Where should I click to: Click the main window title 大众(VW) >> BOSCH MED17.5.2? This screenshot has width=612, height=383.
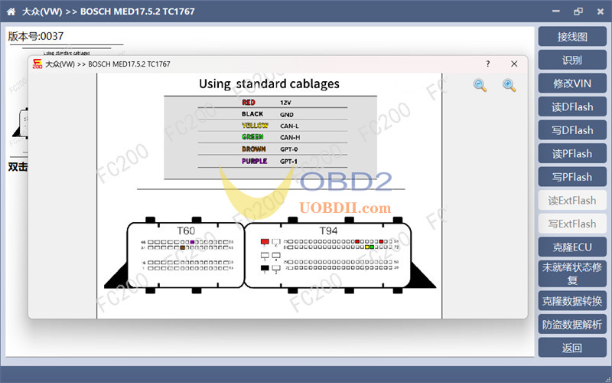click(108, 11)
